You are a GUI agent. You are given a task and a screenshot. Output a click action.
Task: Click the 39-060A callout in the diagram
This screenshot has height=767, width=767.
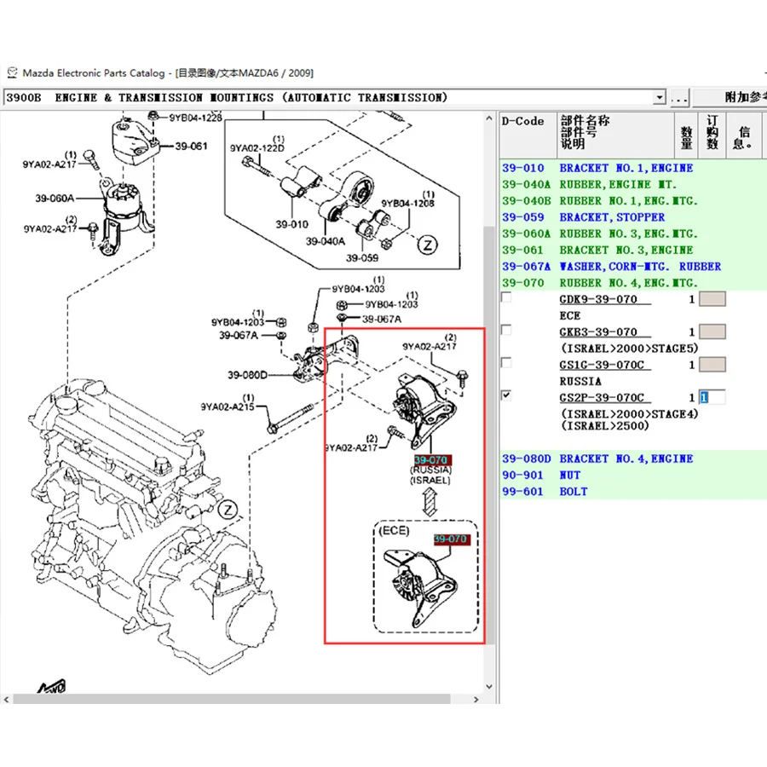tap(55, 198)
